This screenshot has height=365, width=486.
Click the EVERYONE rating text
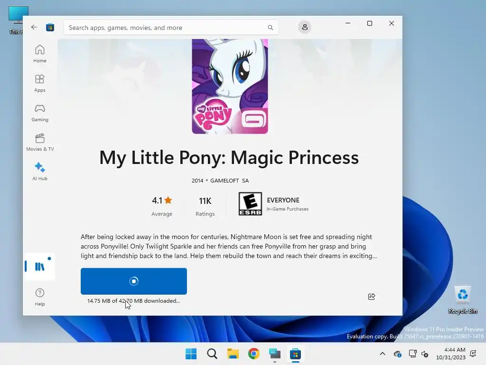283,200
